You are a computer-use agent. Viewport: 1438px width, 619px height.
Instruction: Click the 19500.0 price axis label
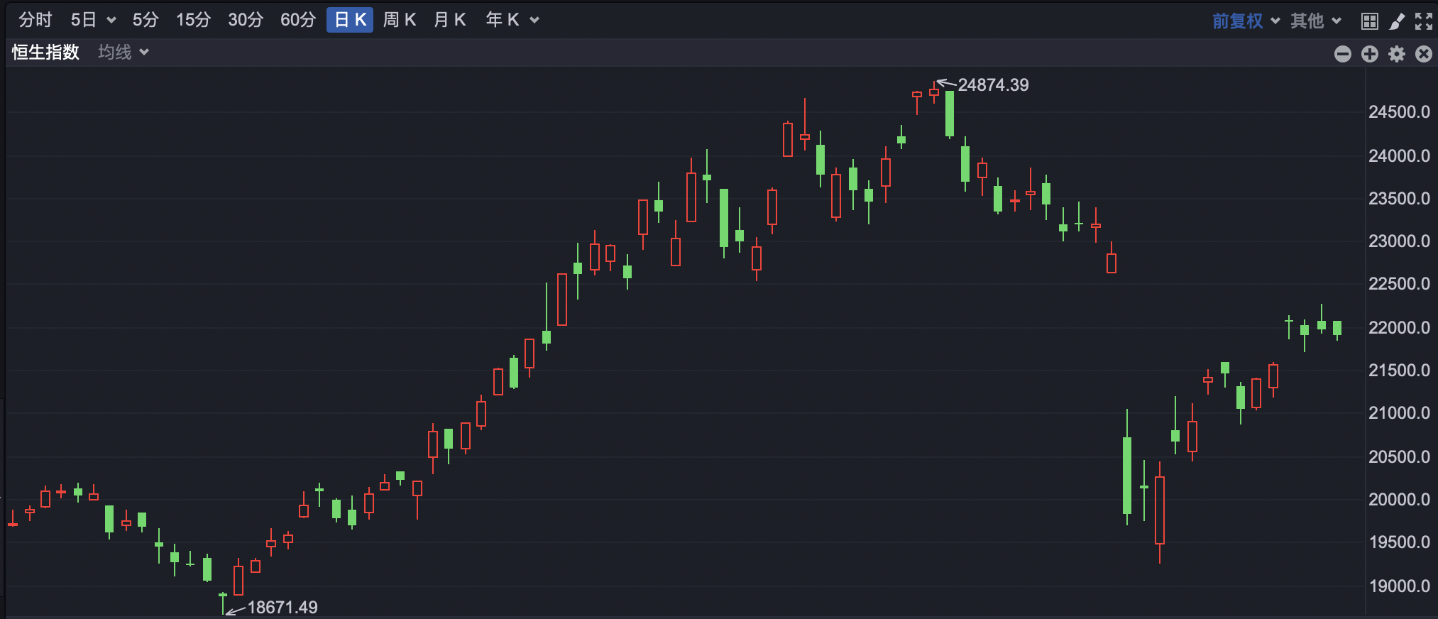click(1399, 542)
